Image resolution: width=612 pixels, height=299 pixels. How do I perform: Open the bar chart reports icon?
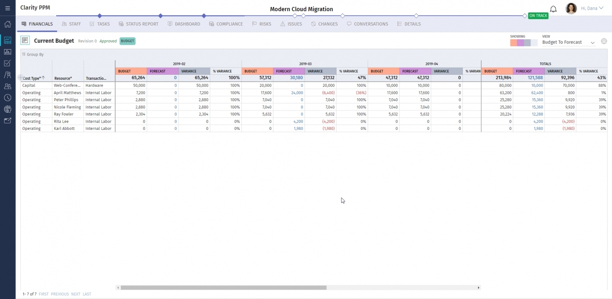point(7,51)
